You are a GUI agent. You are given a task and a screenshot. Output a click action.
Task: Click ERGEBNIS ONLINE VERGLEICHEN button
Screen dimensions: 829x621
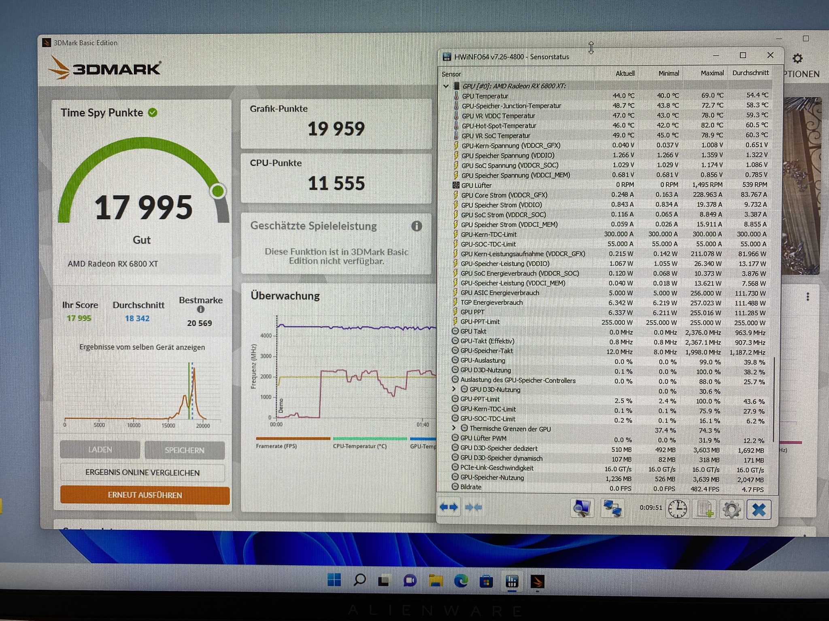point(142,473)
